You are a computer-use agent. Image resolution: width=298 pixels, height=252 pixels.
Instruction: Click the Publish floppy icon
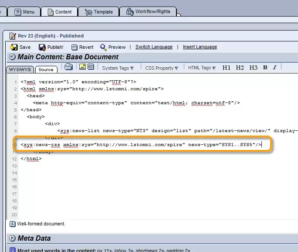point(42,47)
